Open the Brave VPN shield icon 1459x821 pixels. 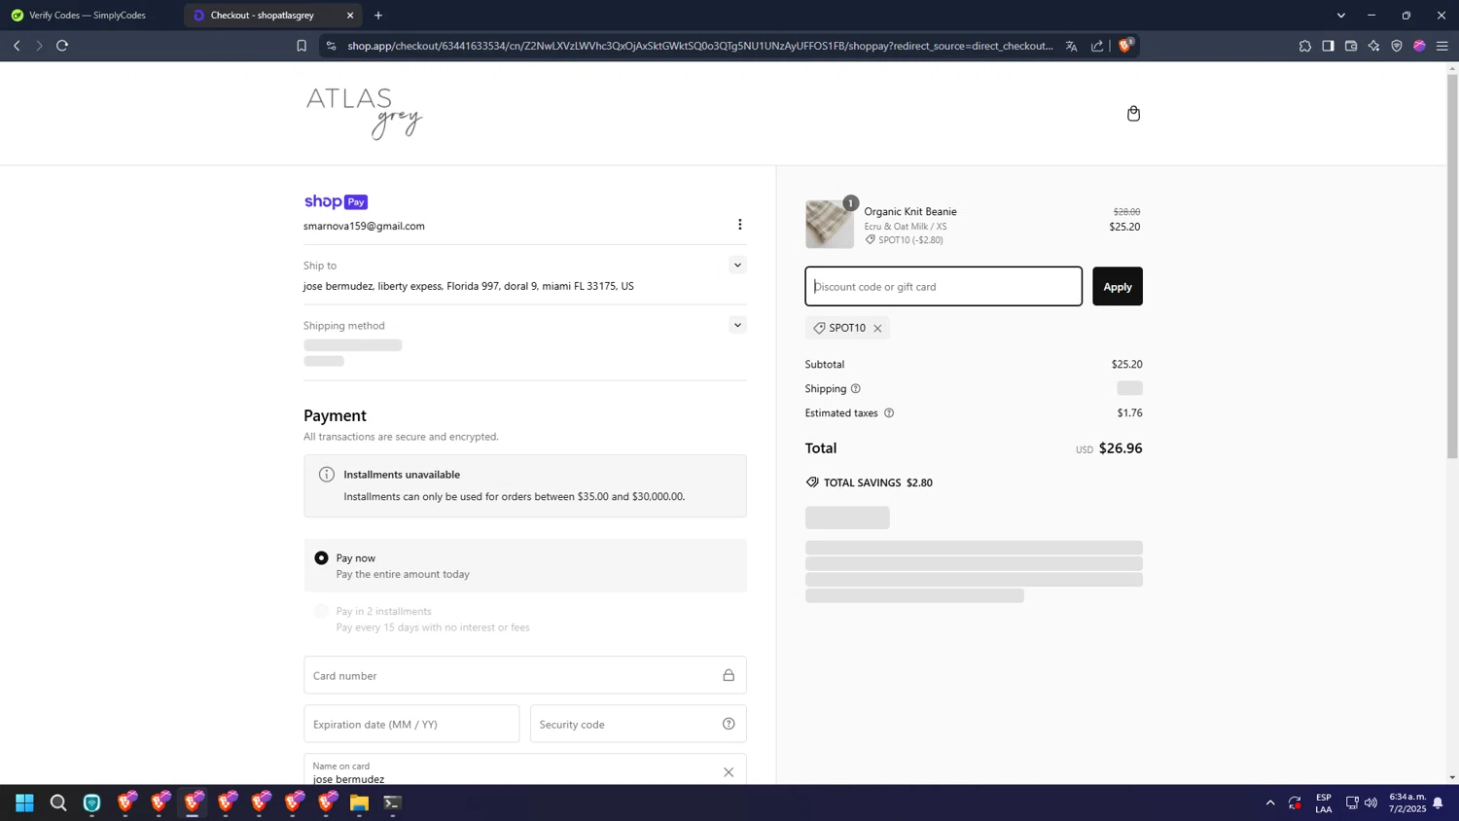(1397, 46)
